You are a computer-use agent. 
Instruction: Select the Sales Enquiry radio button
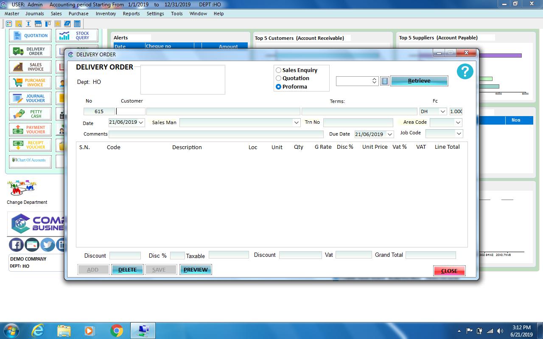(278, 70)
